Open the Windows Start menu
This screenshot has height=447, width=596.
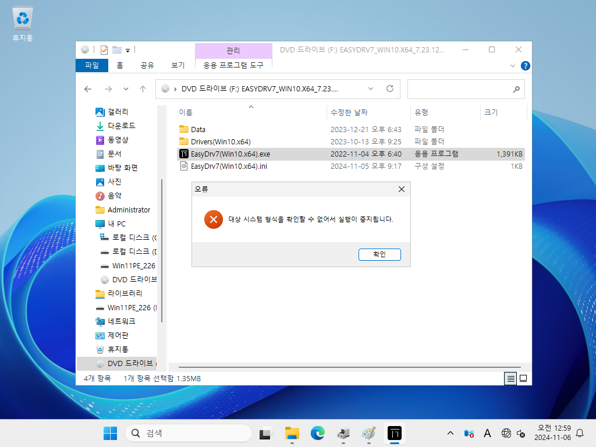click(110, 433)
